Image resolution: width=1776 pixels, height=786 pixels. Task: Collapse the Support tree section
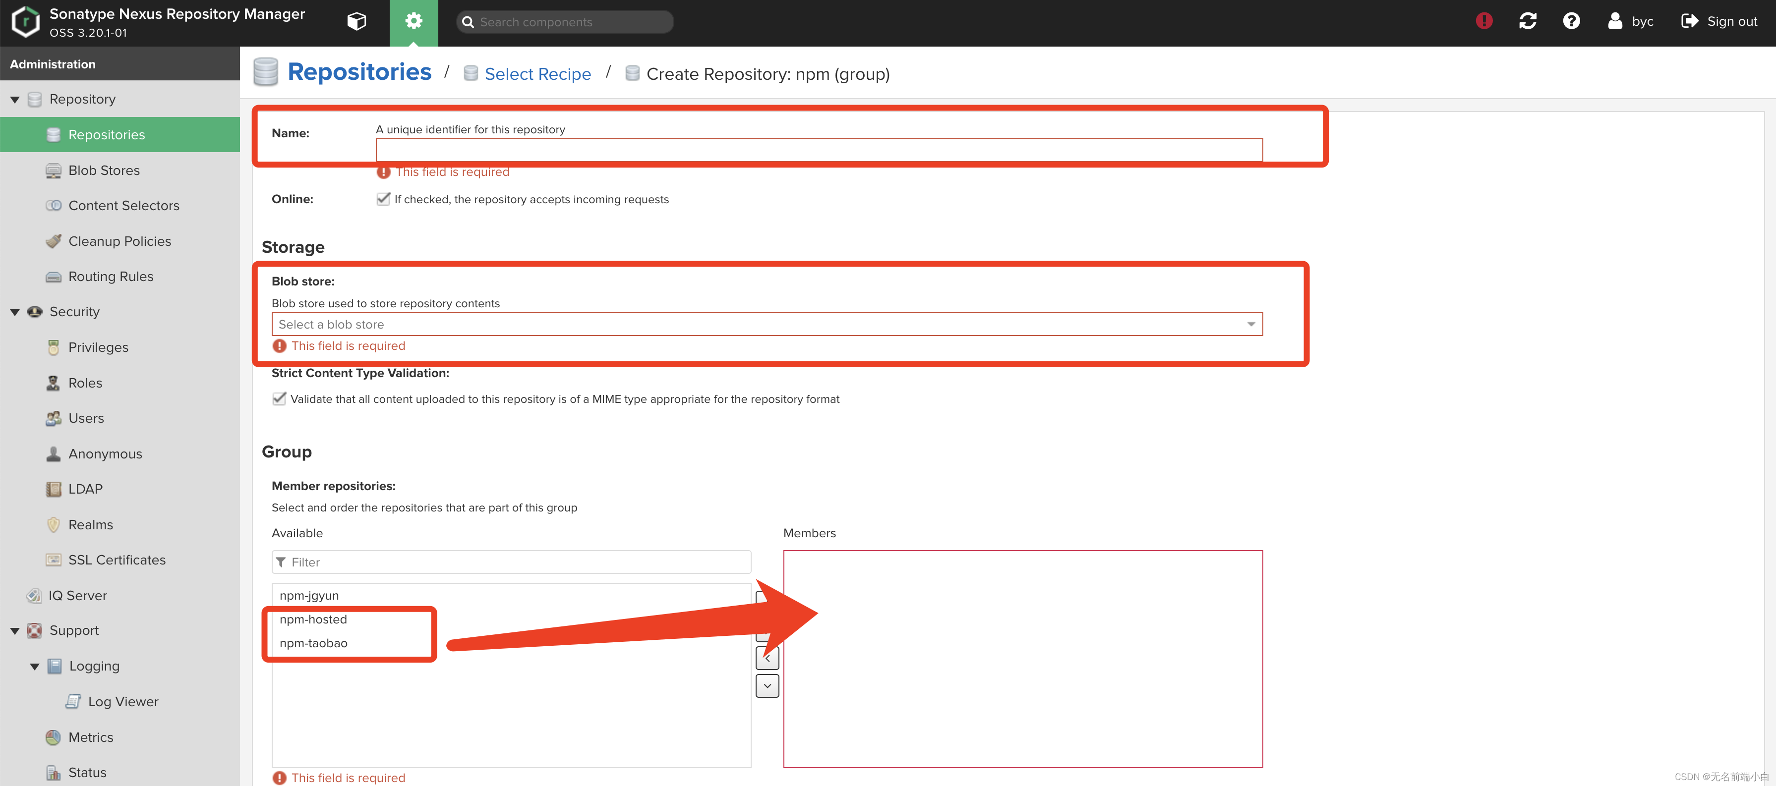point(14,631)
